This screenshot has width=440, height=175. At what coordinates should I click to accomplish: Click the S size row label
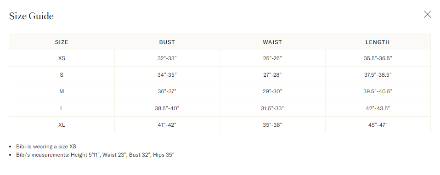tap(62, 75)
